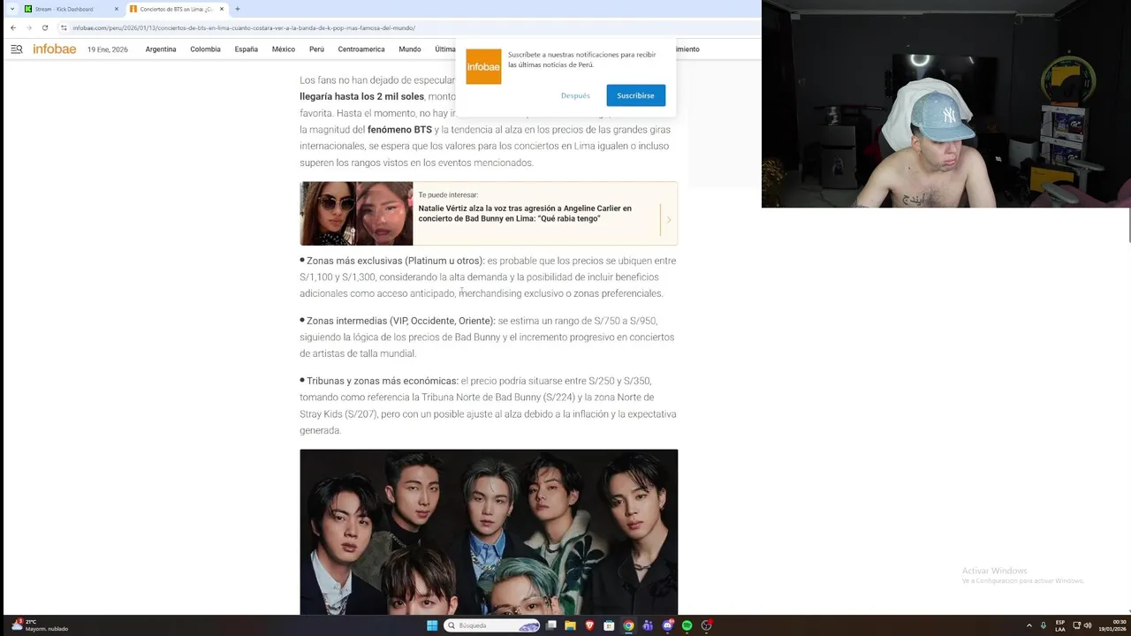1131x636 pixels.
Task: Click the page vertical scrollbar thumb
Action: tap(1129, 223)
